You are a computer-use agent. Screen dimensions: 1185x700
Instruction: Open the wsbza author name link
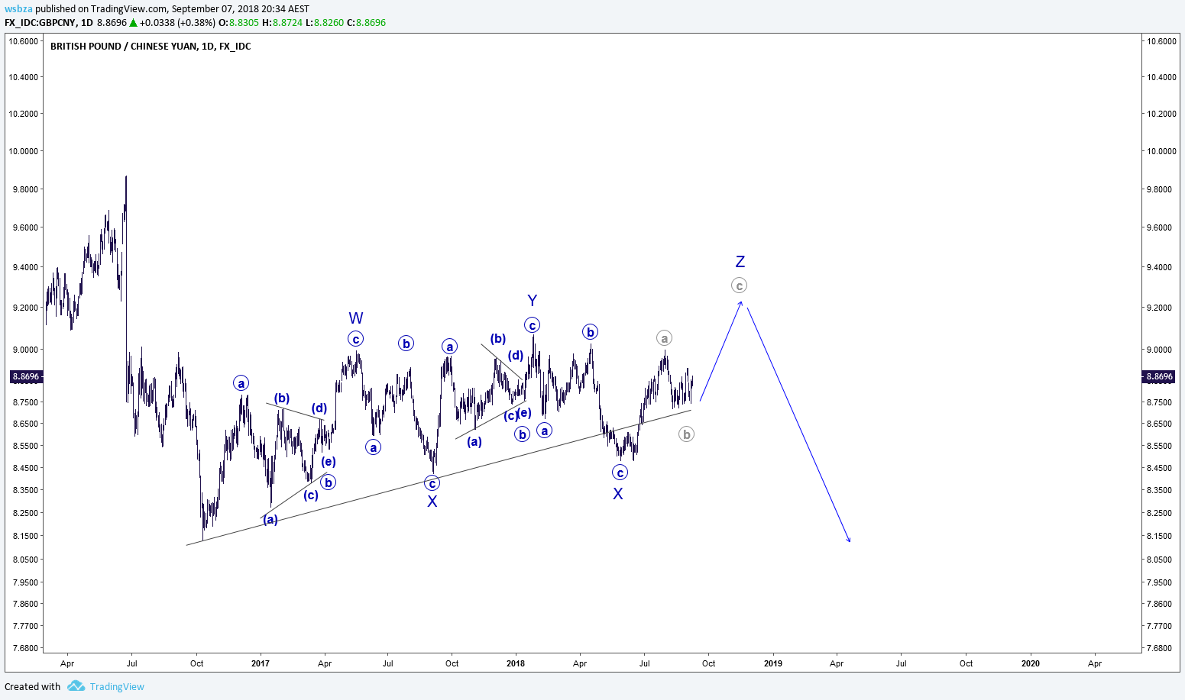[18, 9]
